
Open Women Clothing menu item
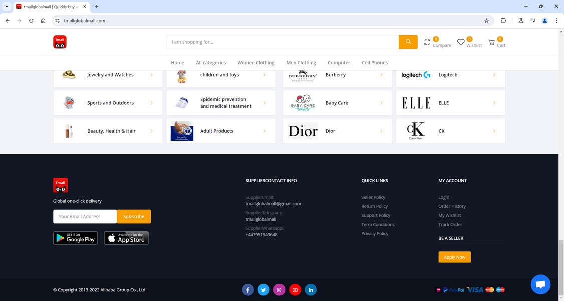pyautogui.click(x=256, y=63)
